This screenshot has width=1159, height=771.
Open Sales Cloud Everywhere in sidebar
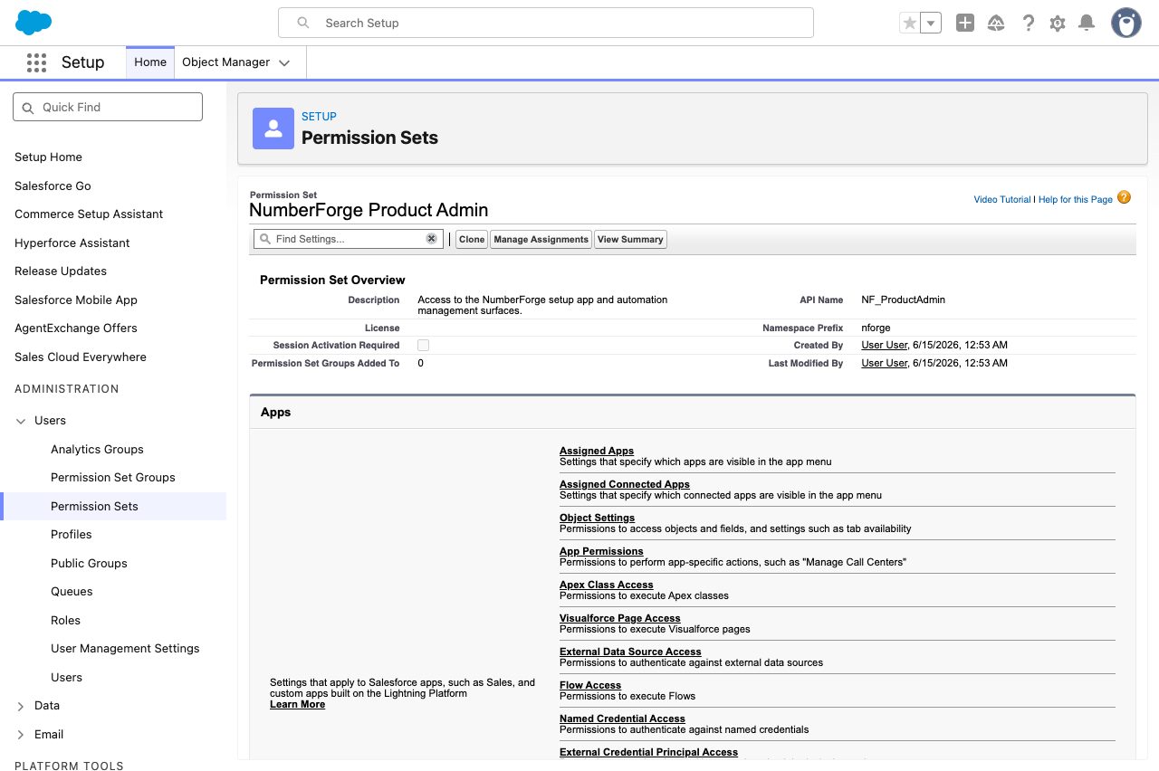(x=81, y=357)
